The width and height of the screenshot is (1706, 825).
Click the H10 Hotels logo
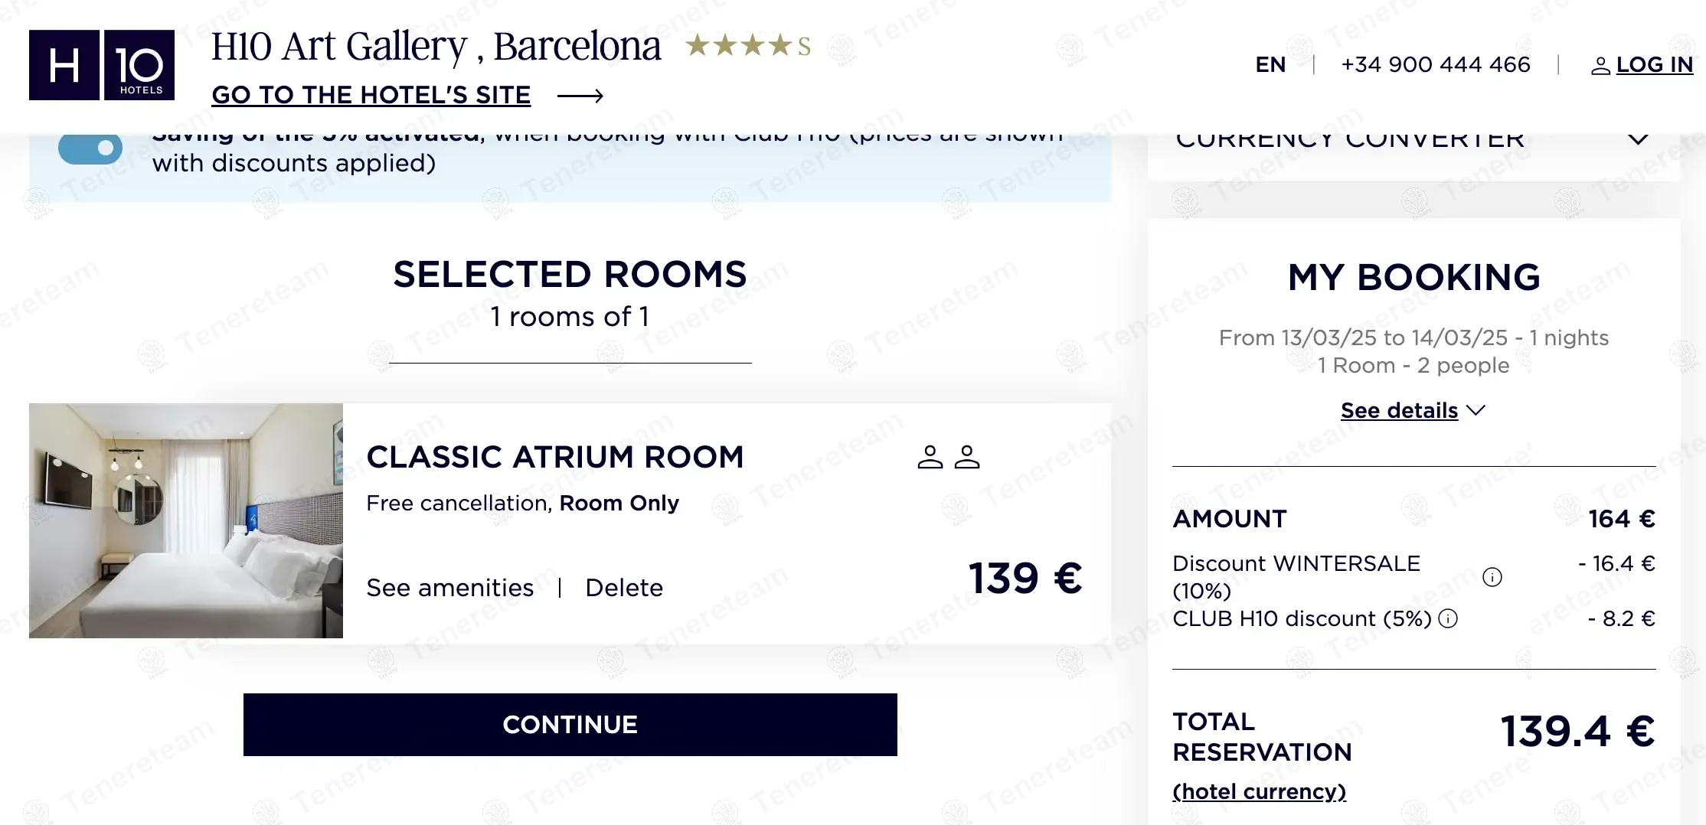[x=102, y=65]
